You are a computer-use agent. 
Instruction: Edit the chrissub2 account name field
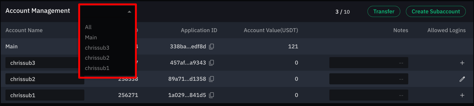45,79
